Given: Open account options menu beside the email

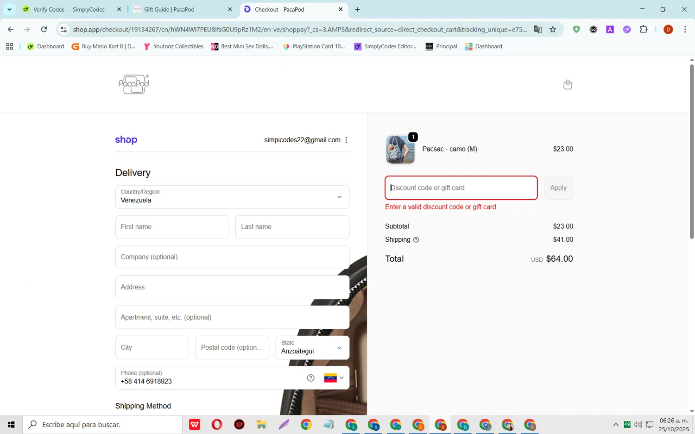Looking at the screenshot, I should [346, 140].
